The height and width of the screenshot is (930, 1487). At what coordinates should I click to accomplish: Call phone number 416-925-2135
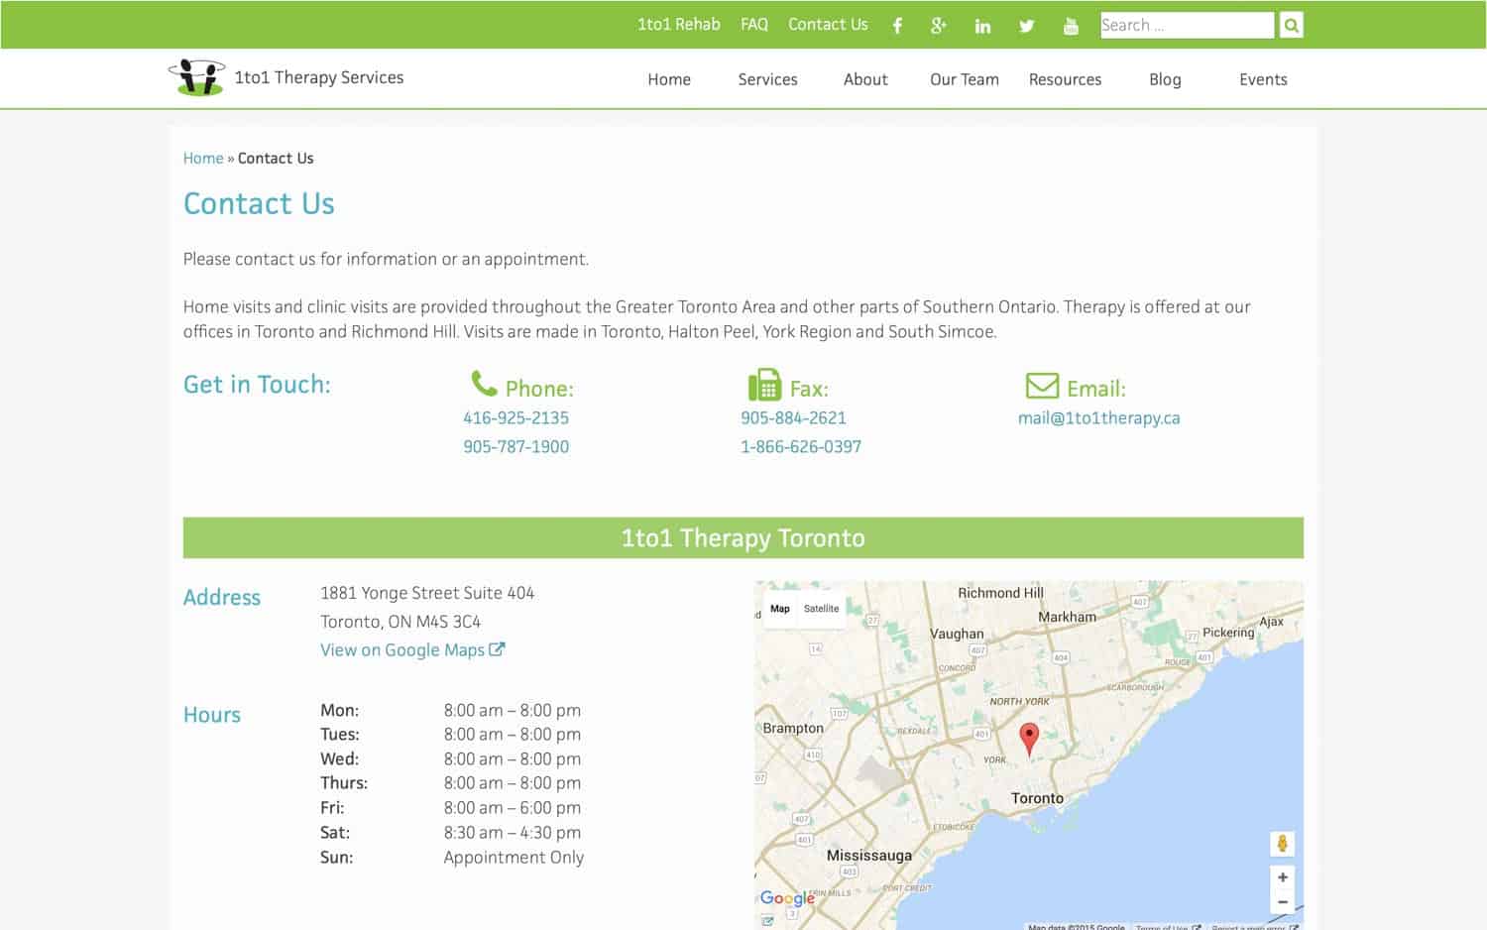tap(515, 417)
